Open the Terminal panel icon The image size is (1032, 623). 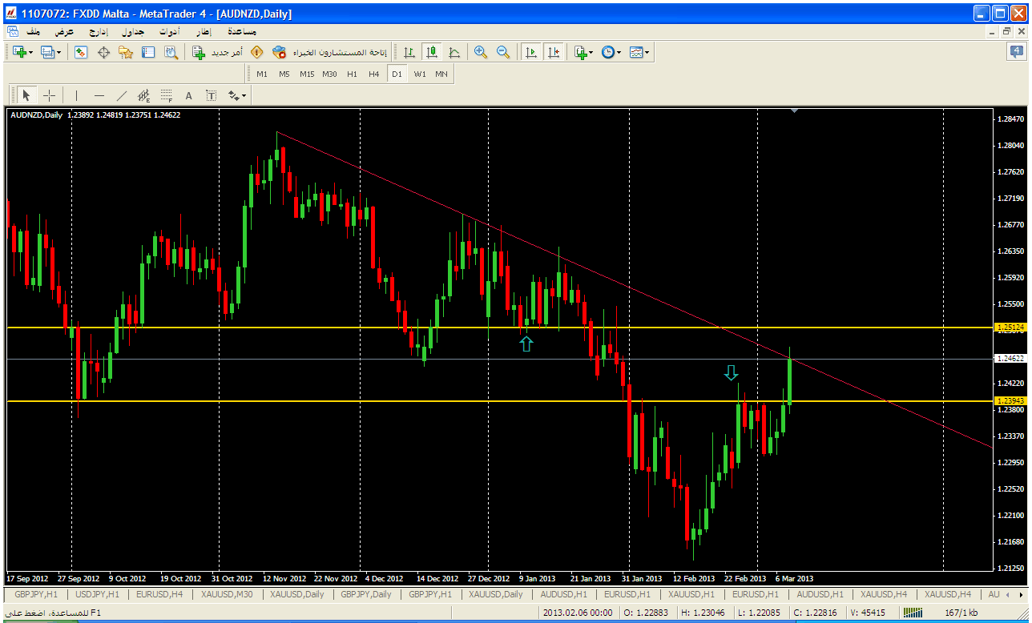click(148, 52)
